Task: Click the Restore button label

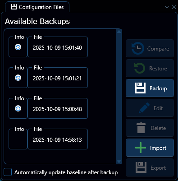Action: pyautogui.click(x=158, y=69)
